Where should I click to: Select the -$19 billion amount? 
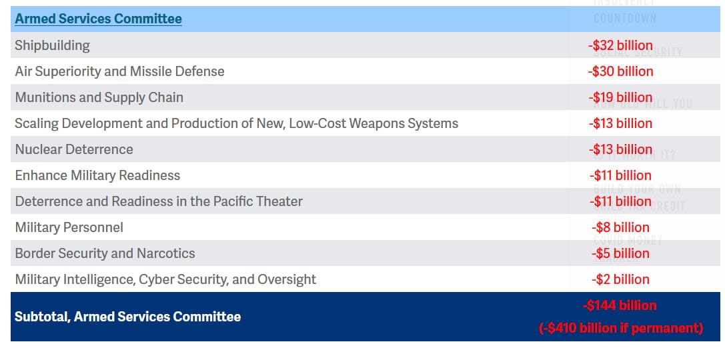click(x=620, y=97)
